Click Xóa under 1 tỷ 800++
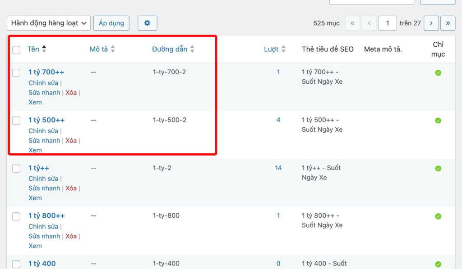This screenshot has width=462, height=269. [x=71, y=236]
